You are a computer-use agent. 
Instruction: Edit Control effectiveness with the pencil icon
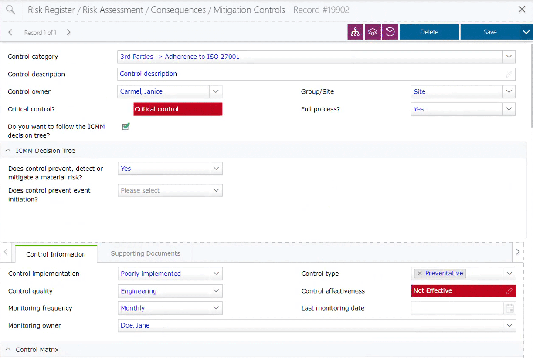510,290
